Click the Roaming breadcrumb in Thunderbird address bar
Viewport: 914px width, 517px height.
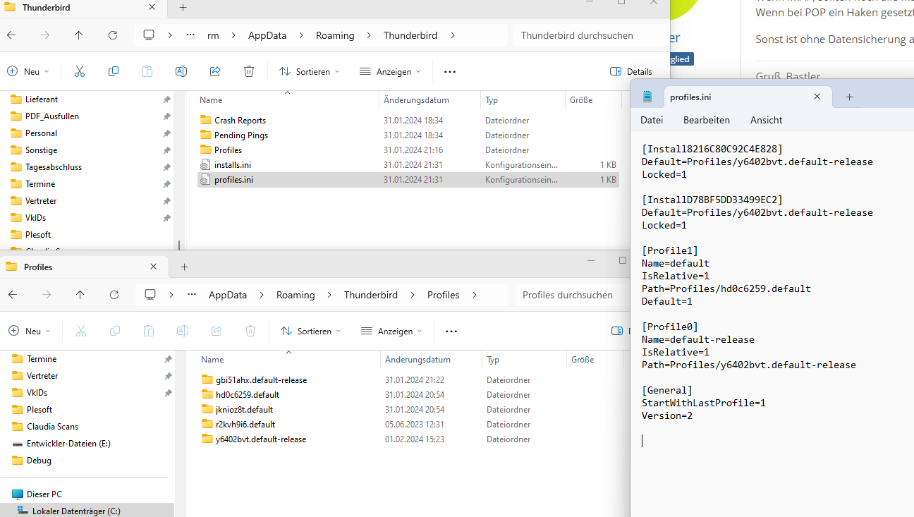335,35
